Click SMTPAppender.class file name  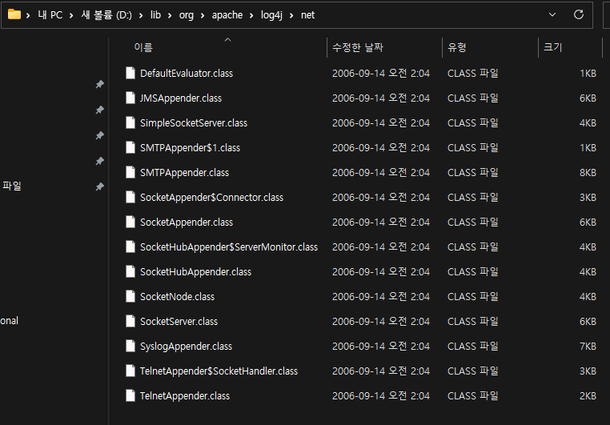tap(184, 172)
